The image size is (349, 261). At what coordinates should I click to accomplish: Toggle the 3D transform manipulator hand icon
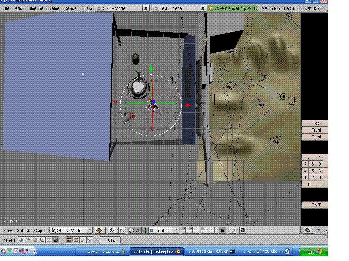click(x=131, y=230)
